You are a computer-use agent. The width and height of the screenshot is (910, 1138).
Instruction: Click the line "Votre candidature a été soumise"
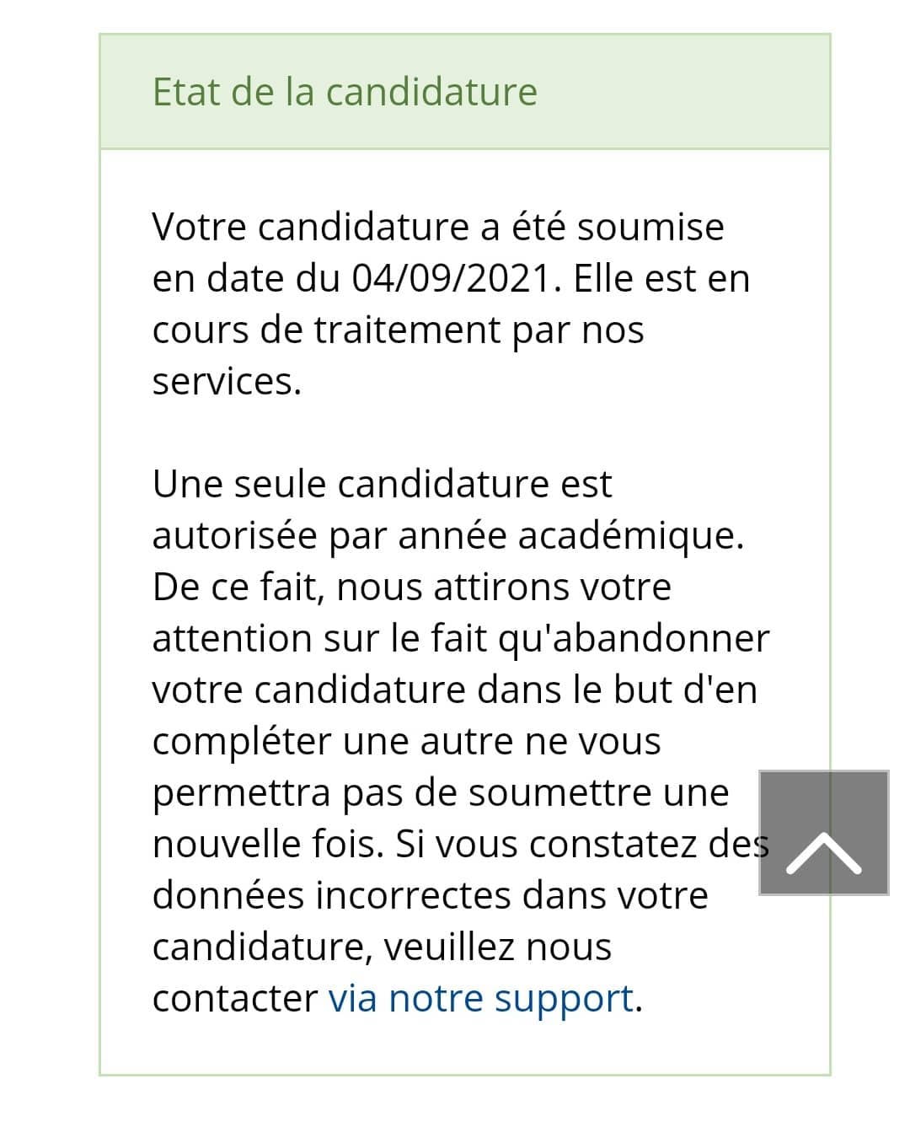[438, 227]
